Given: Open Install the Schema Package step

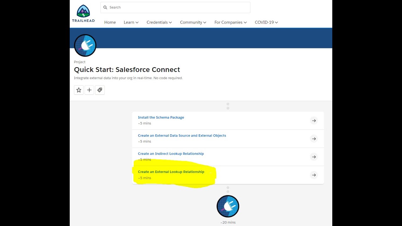Looking at the screenshot, I should [161, 117].
